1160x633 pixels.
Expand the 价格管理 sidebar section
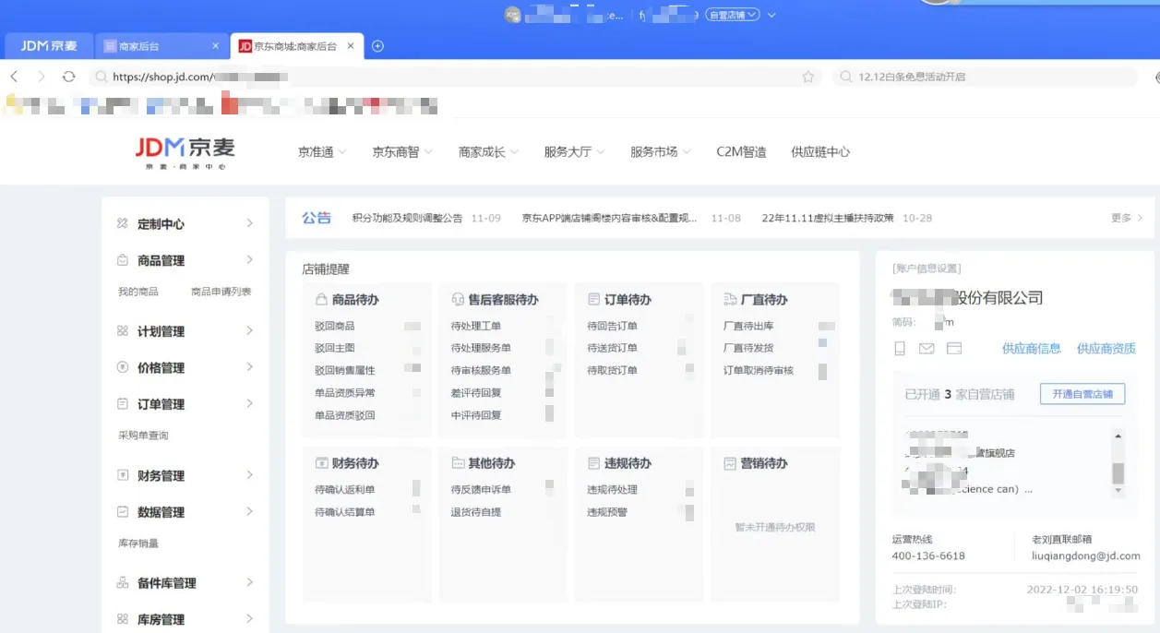[175, 367]
